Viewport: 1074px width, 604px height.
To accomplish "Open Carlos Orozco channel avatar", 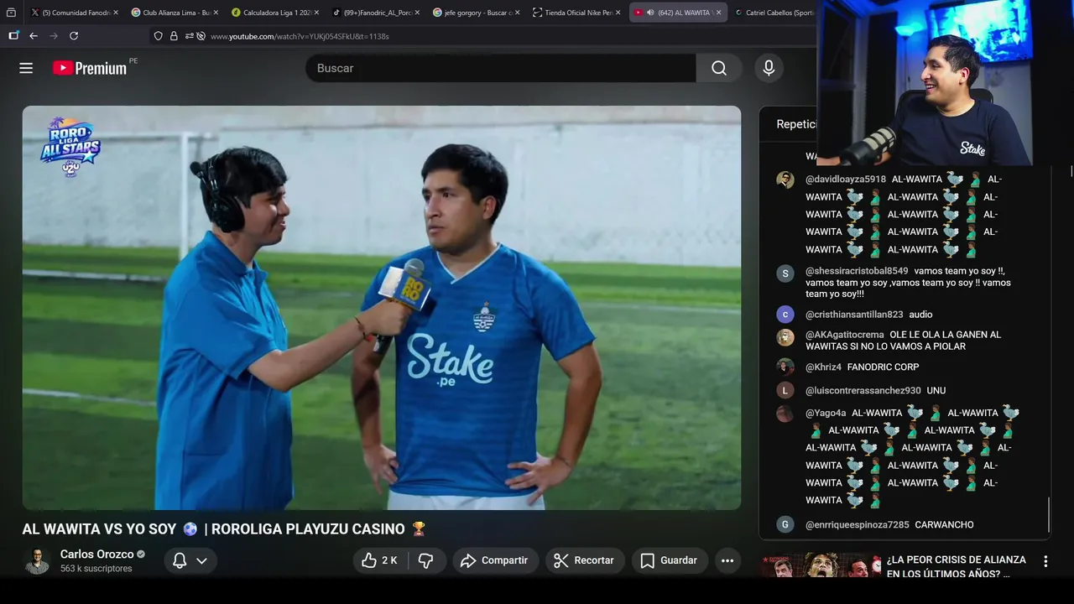I will (37, 560).
